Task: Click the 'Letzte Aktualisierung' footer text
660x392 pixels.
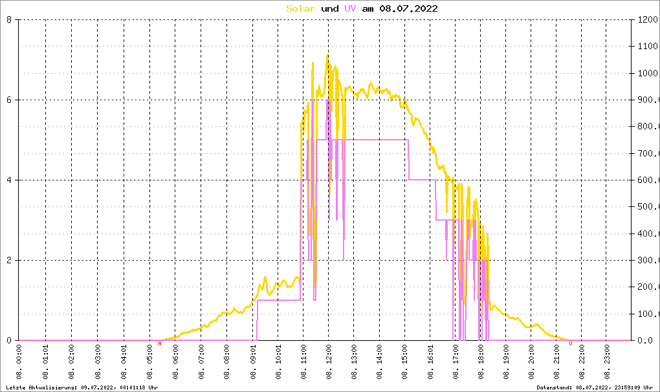Action: click(x=82, y=387)
